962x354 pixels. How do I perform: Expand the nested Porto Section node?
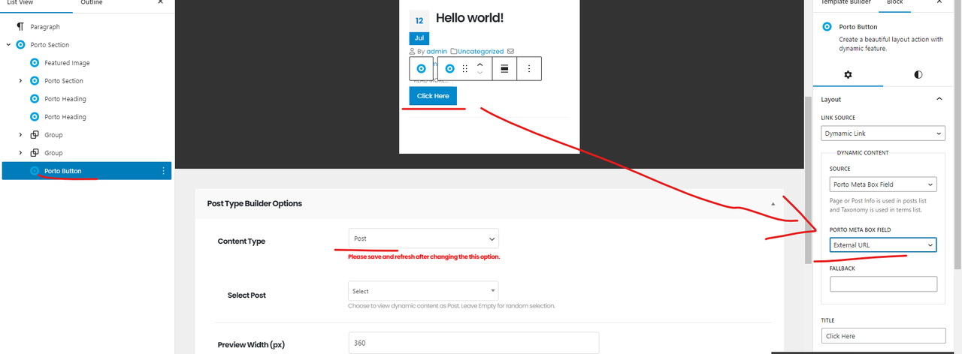(x=21, y=81)
